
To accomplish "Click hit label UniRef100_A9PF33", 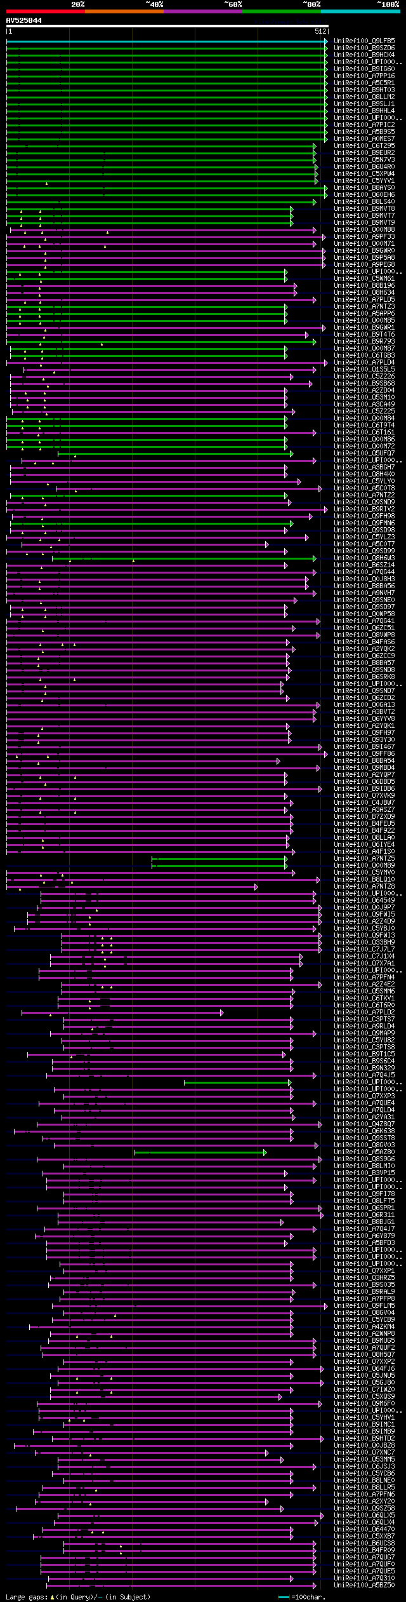I will point(364,237).
